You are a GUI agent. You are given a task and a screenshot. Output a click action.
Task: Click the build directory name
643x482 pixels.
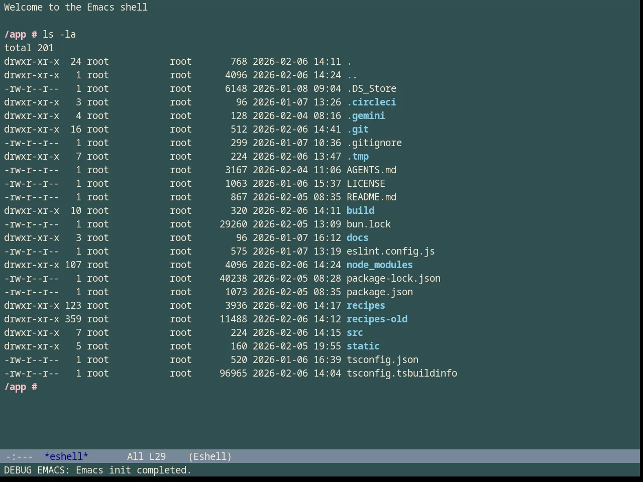360,210
